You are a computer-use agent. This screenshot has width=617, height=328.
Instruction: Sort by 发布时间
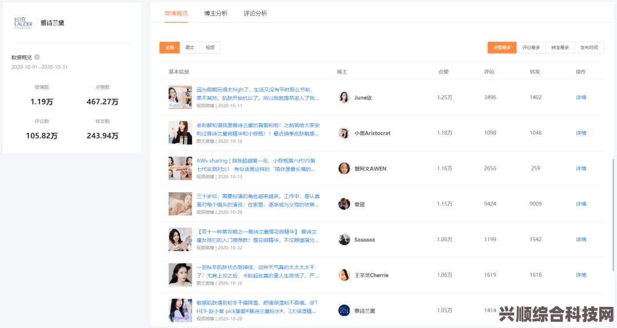588,47
